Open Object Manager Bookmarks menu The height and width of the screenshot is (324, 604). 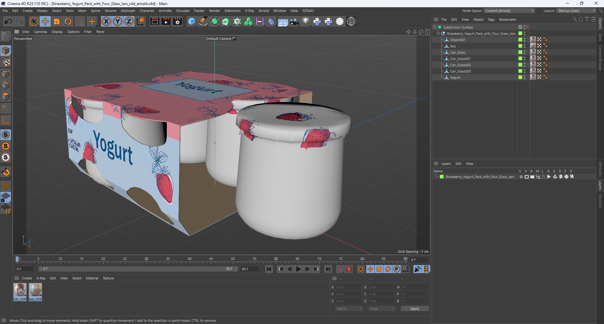pos(507,19)
